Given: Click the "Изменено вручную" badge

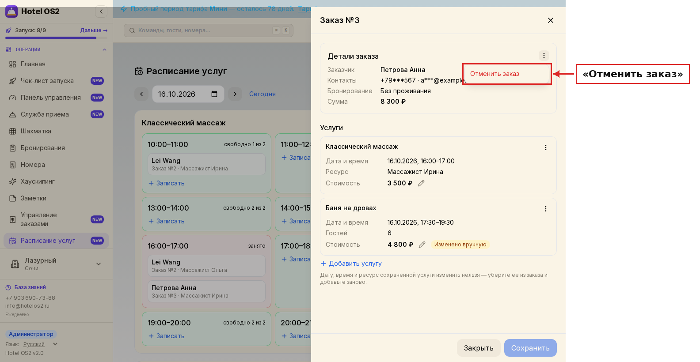Looking at the screenshot, I should [x=460, y=245].
